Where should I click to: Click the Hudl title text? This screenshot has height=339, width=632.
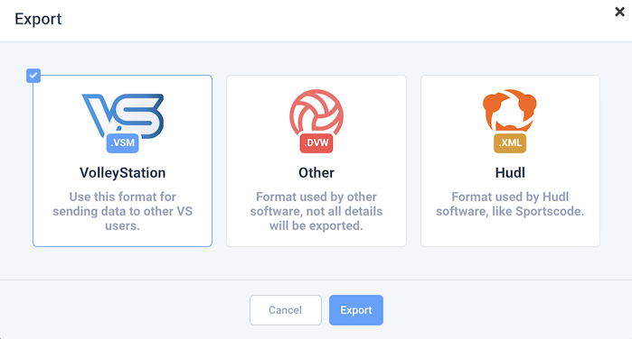click(x=510, y=173)
